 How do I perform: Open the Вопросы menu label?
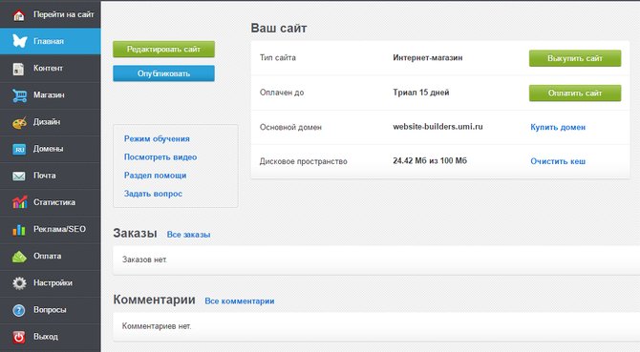[x=50, y=310]
